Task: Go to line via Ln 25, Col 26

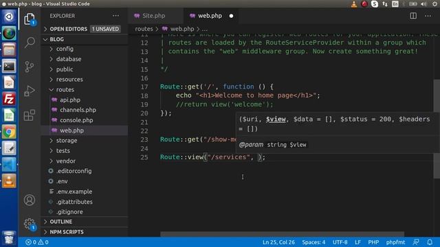Action: (278, 242)
